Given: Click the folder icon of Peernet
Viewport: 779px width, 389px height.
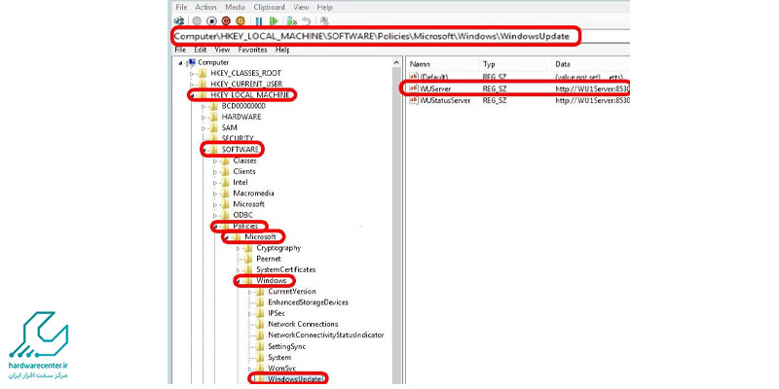Looking at the screenshot, I should [248, 259].
